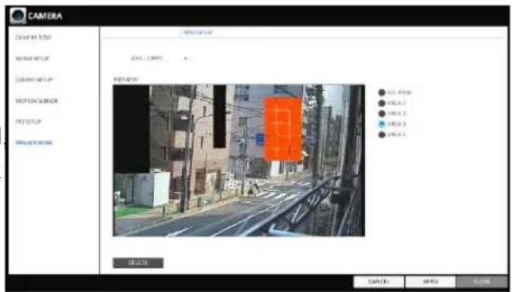Select the narrow black mask in preview center
Screen dimensions: 512x292
click(x=219, y=116)
